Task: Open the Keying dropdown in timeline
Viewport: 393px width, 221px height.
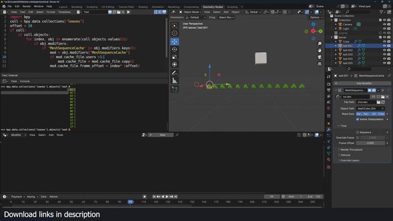Action: 33,196
